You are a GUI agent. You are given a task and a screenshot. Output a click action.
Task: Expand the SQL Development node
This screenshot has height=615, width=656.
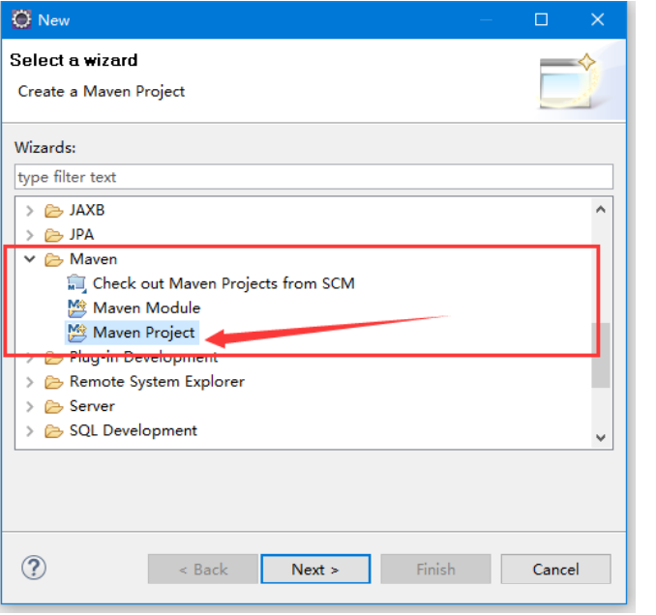point(29,431)
